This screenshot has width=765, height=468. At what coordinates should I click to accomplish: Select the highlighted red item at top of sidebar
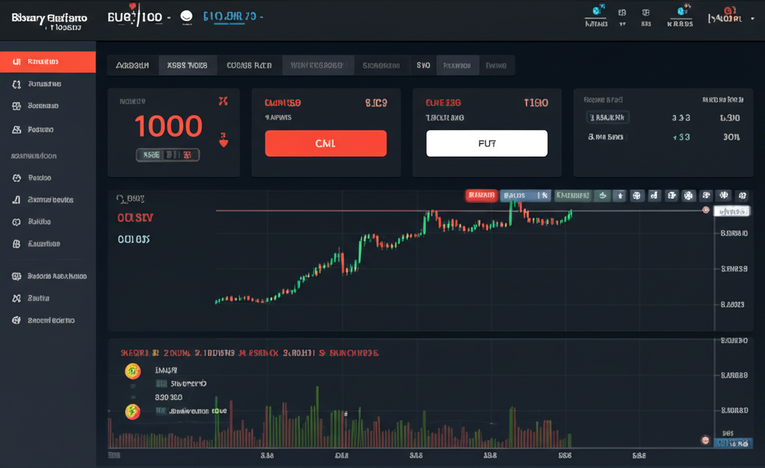pos(48,62)
